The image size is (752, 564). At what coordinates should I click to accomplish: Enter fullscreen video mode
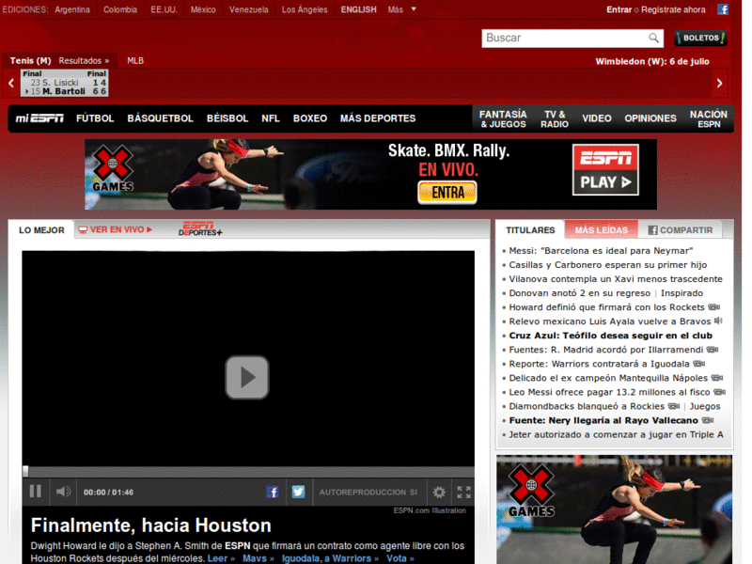coord(463,492)
